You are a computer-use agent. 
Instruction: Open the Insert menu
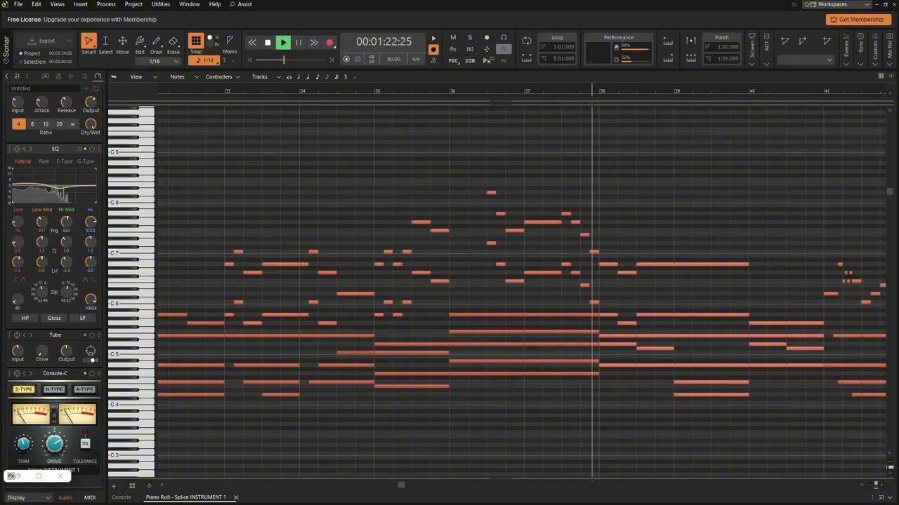[x=81, y=4]
